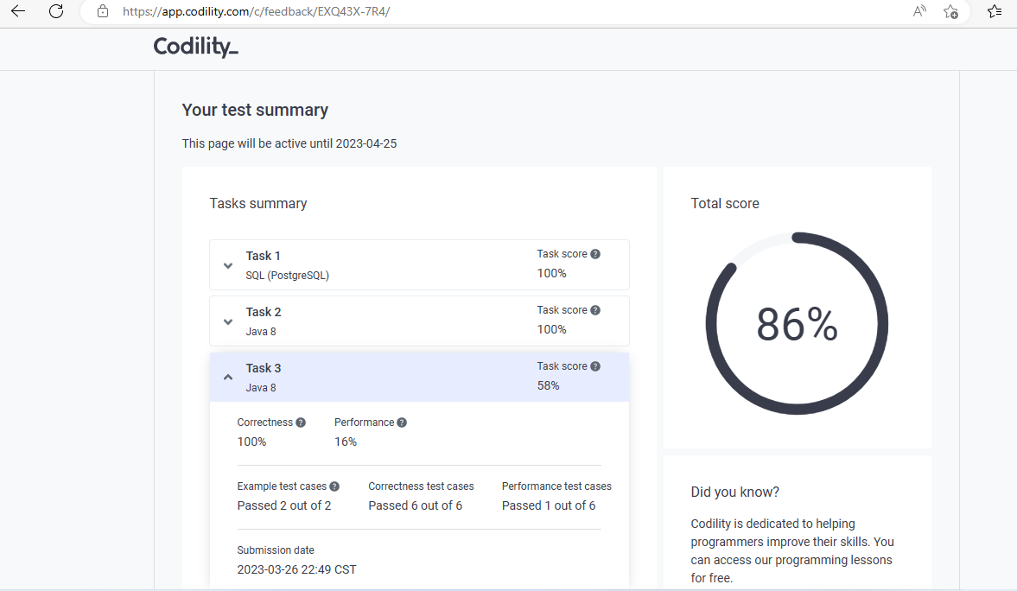This screenshot has height=591, width=1017.
Task: Click Example test cases help icon
Action: pos(334,486)
